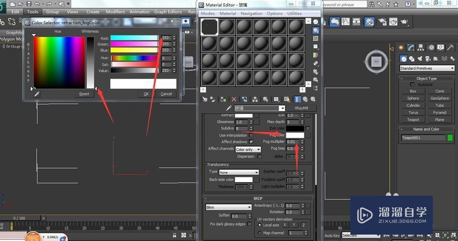Open the material name dropdown
The image size is (458, 241).
coord(282,108)
